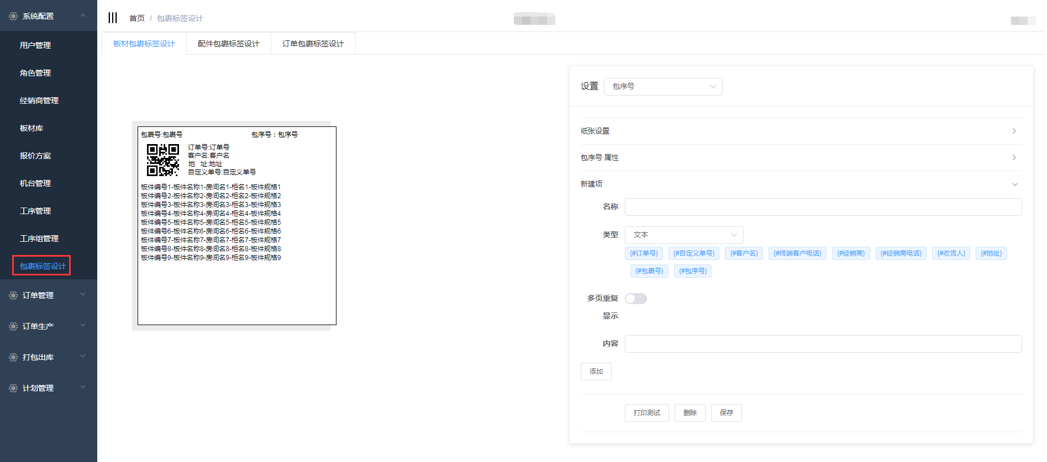The image size is (1047, 462).
Task: Click the 打包出库 gear icon in sidebar
Action: click(13, 357)
